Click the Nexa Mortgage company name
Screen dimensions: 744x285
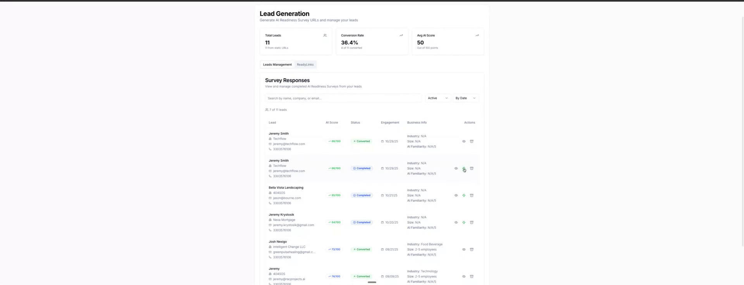[284, 220]
